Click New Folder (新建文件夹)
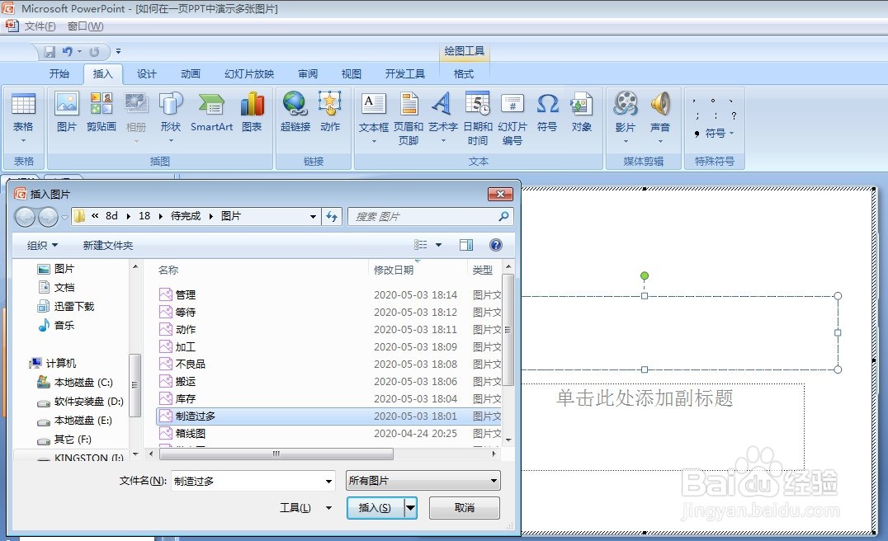Screen dimensions: 888x541 click(107, 245)
